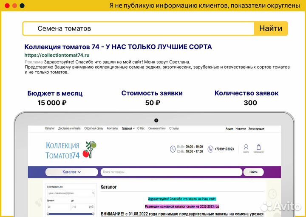Click the text Бюджет в месяц
This screenshot has height=217, width=306.
55,93
